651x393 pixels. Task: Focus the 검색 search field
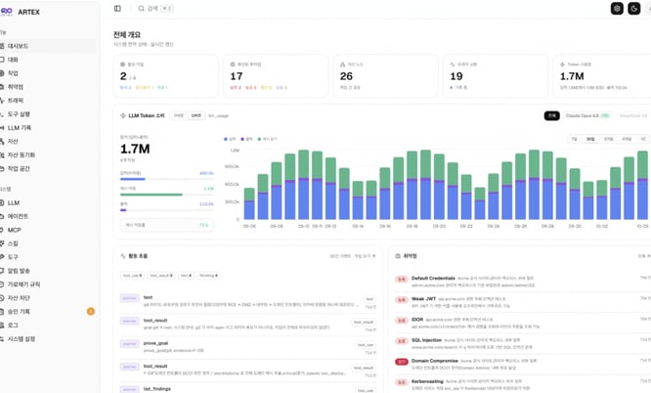[x=155, y=8]
